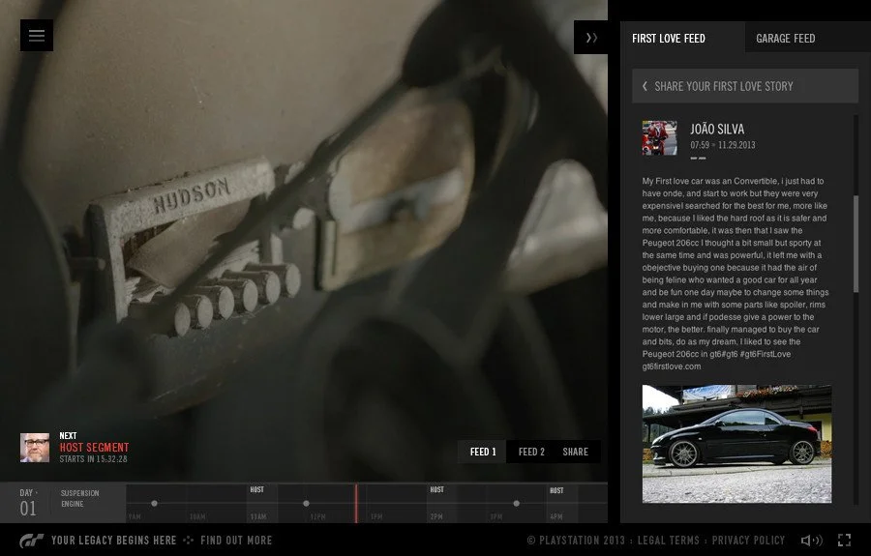Click Your Legacy Begins Here text
This screenshot has height=556, width=871.
pyautogui.click(x=113, y=541)
